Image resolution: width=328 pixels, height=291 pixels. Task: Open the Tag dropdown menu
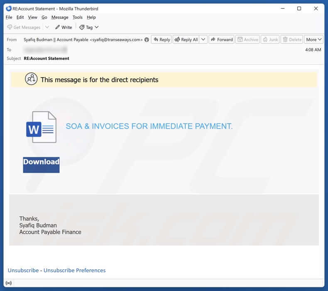point(89,27)
